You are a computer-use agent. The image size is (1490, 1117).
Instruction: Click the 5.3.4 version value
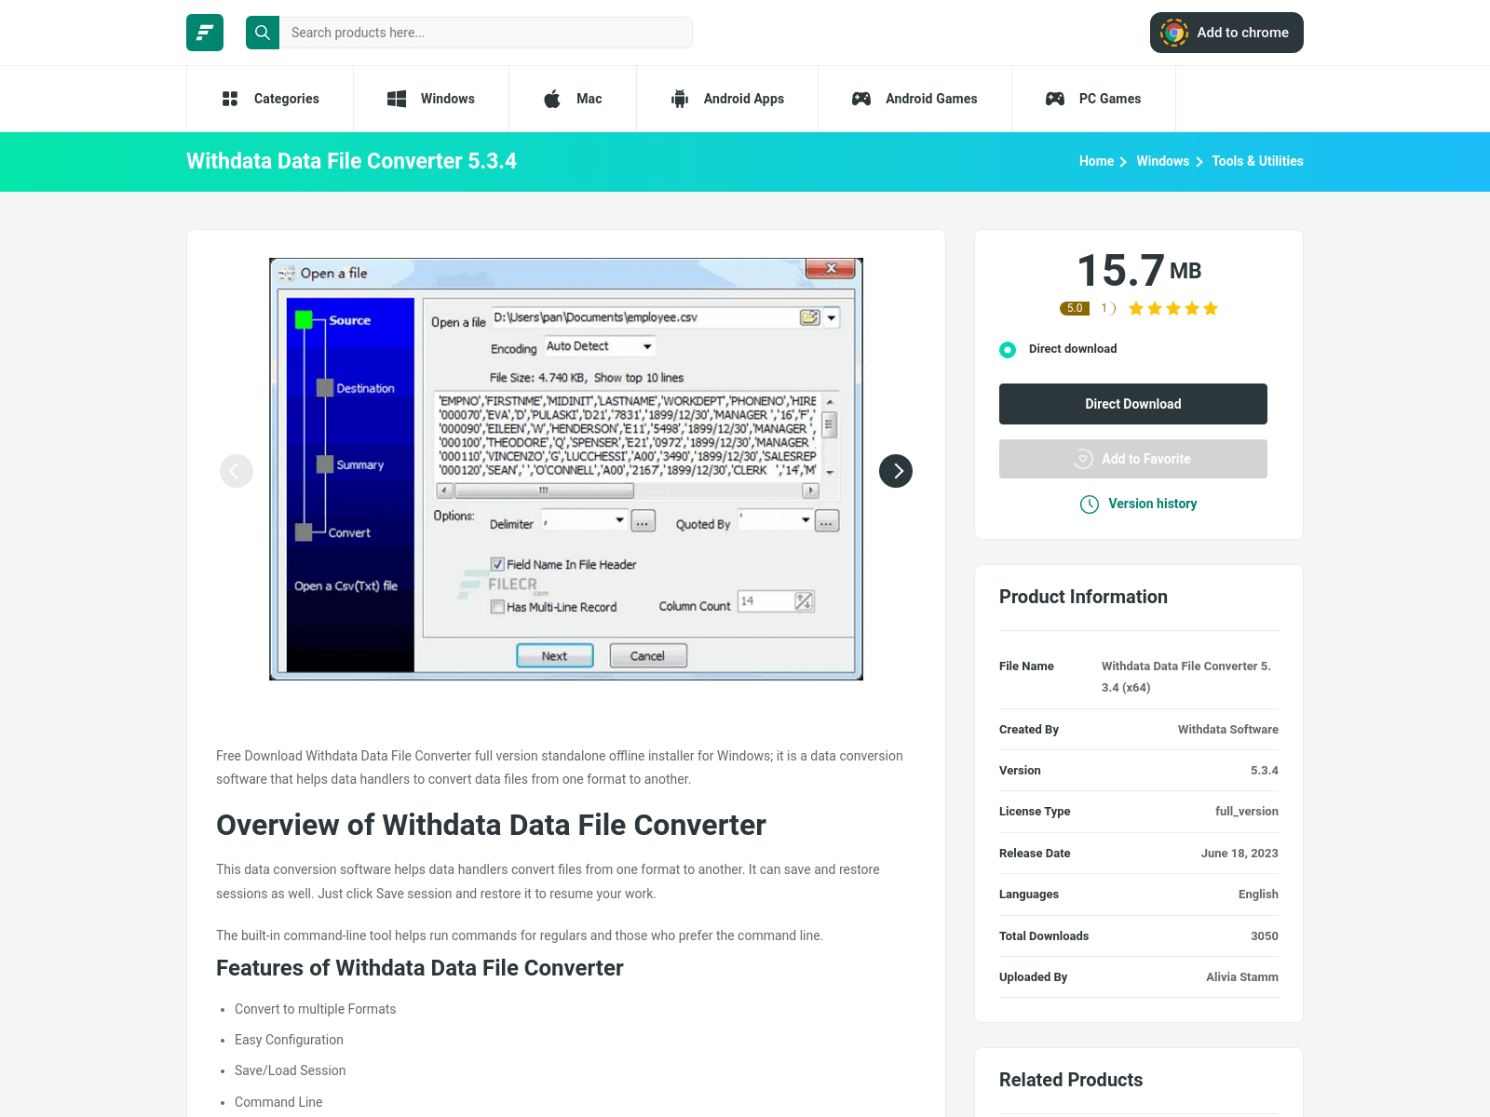coord(1264,771)
